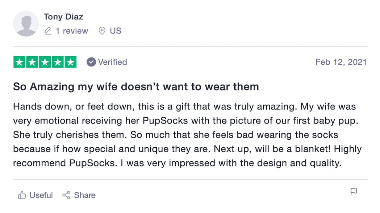Click the thumbs-up icon

point(22,195)
